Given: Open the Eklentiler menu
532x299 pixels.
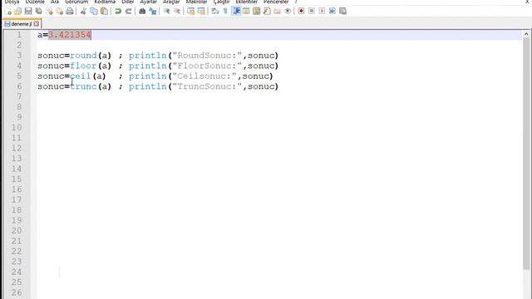Looking at the screenshot, I should tap(247, 2).
